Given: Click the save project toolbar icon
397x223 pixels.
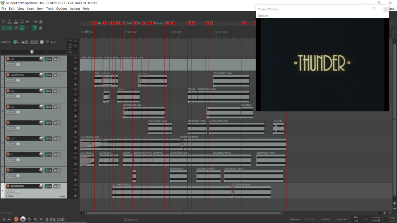Looking at the screenshot, I should (16, 22).
